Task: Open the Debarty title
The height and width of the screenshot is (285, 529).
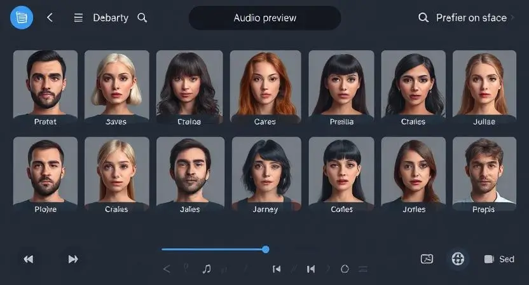Action: coord(111,18)
